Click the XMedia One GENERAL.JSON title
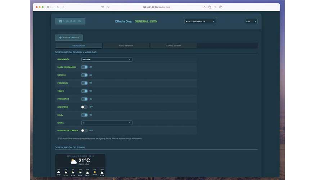Viewport: 315px width, 180px height. click(x=136, y=21)
